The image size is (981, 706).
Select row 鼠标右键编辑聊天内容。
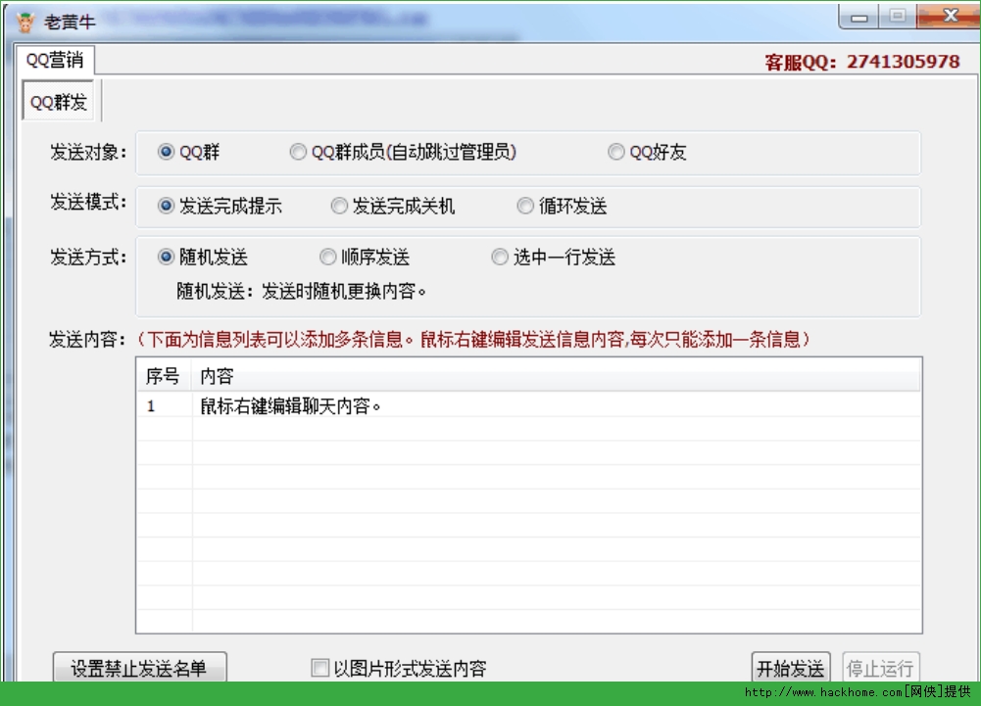[x=528, y=405]
